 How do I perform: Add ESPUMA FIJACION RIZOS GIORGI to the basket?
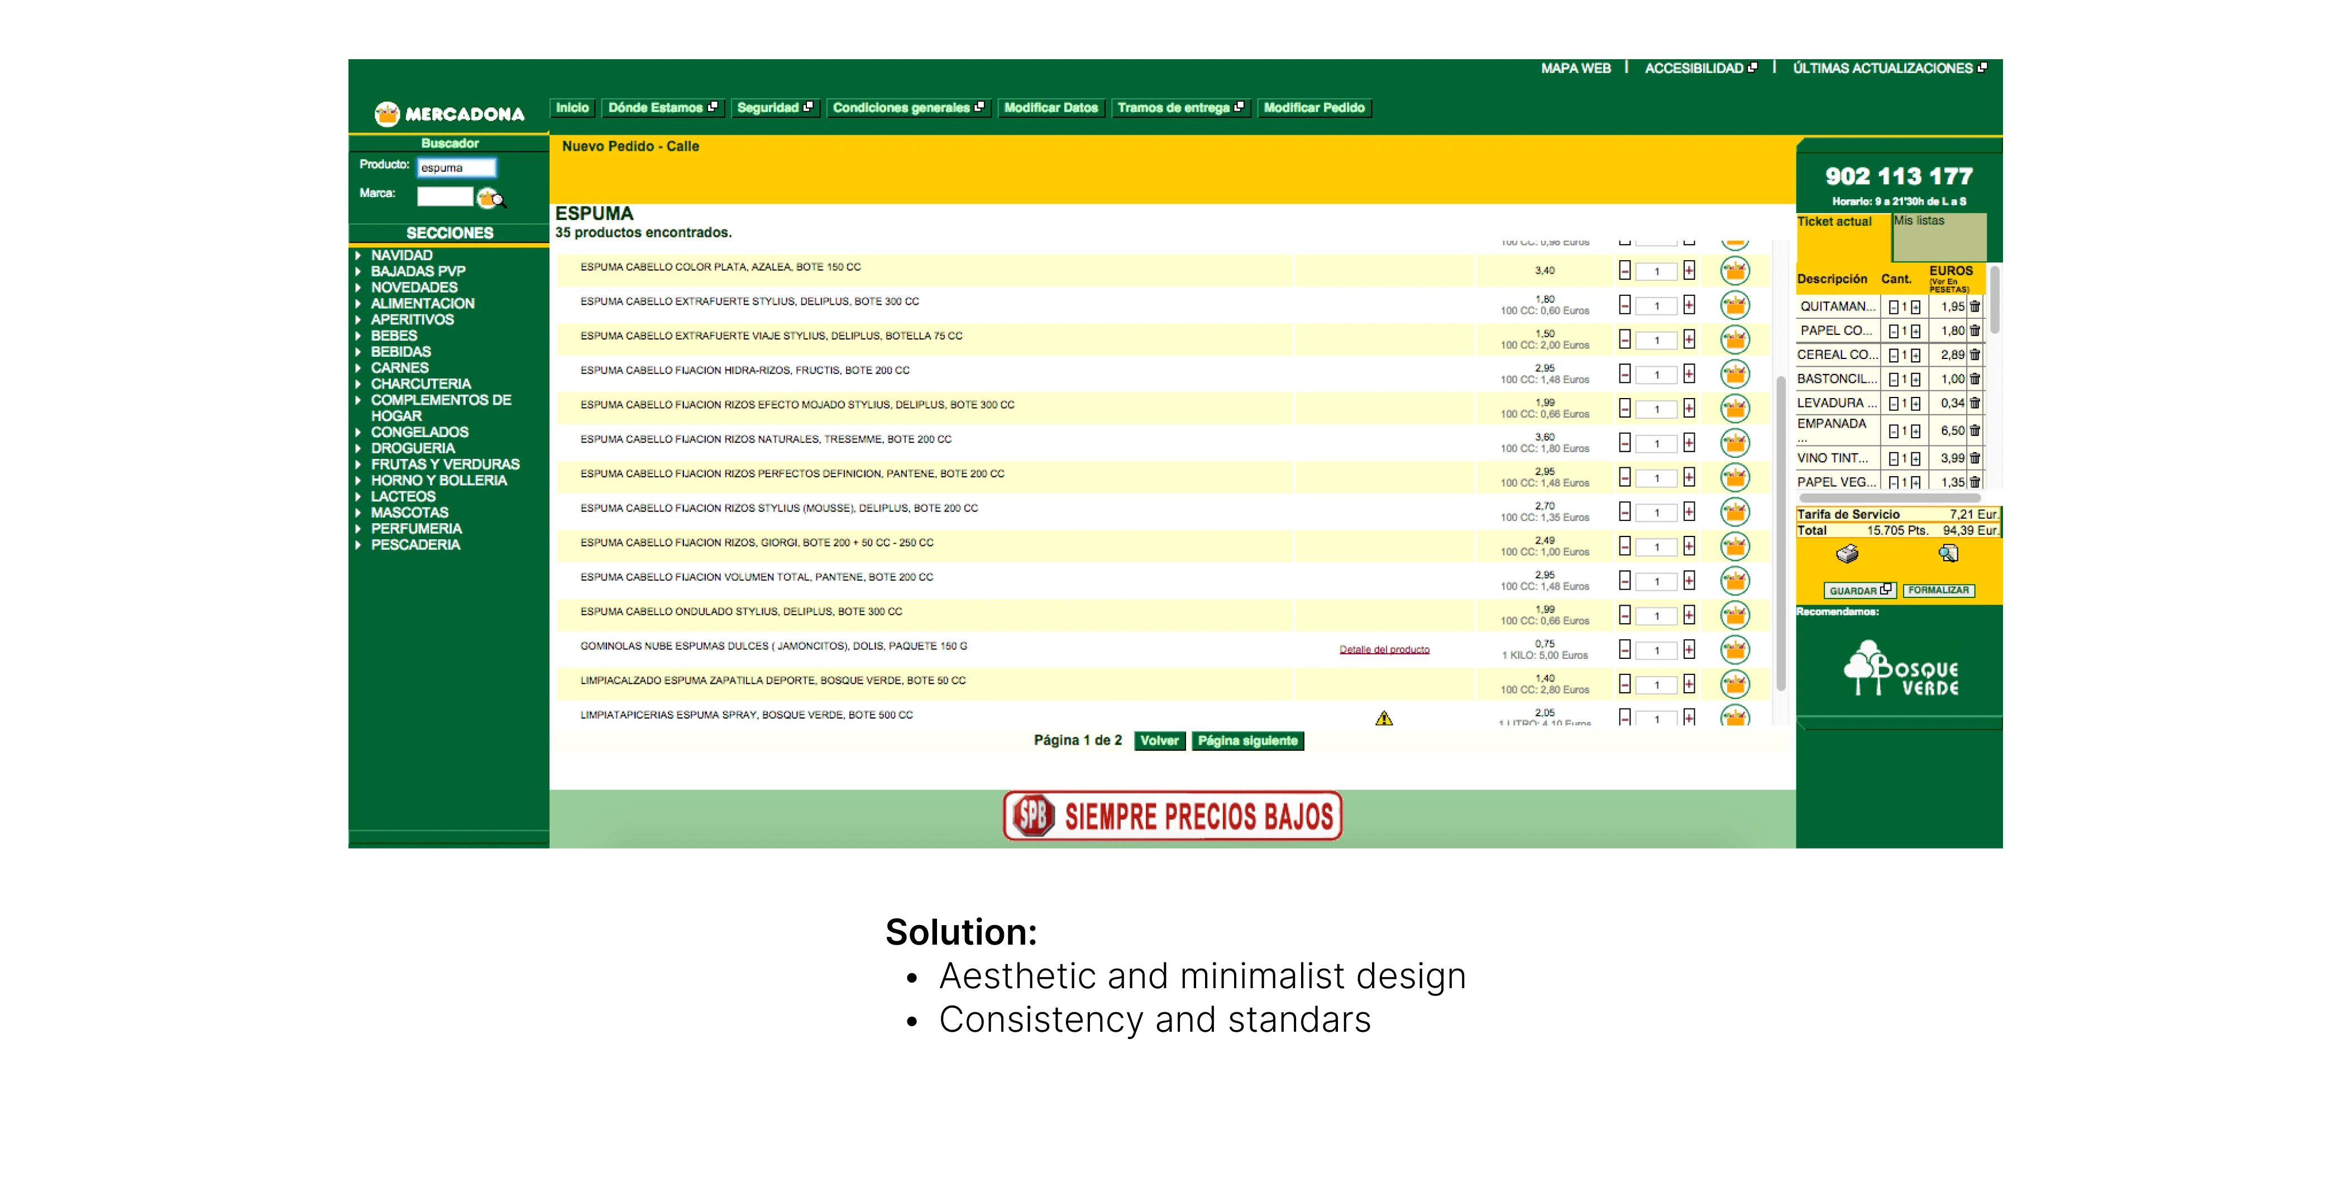1734,546
